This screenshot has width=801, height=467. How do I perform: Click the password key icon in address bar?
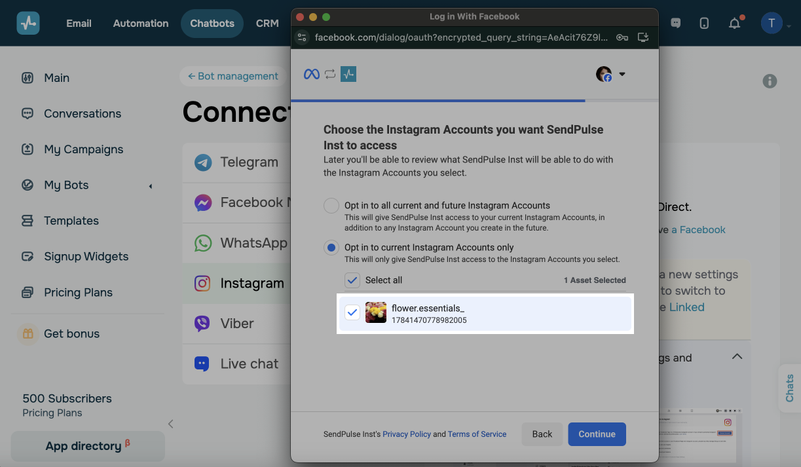(622, 37)
